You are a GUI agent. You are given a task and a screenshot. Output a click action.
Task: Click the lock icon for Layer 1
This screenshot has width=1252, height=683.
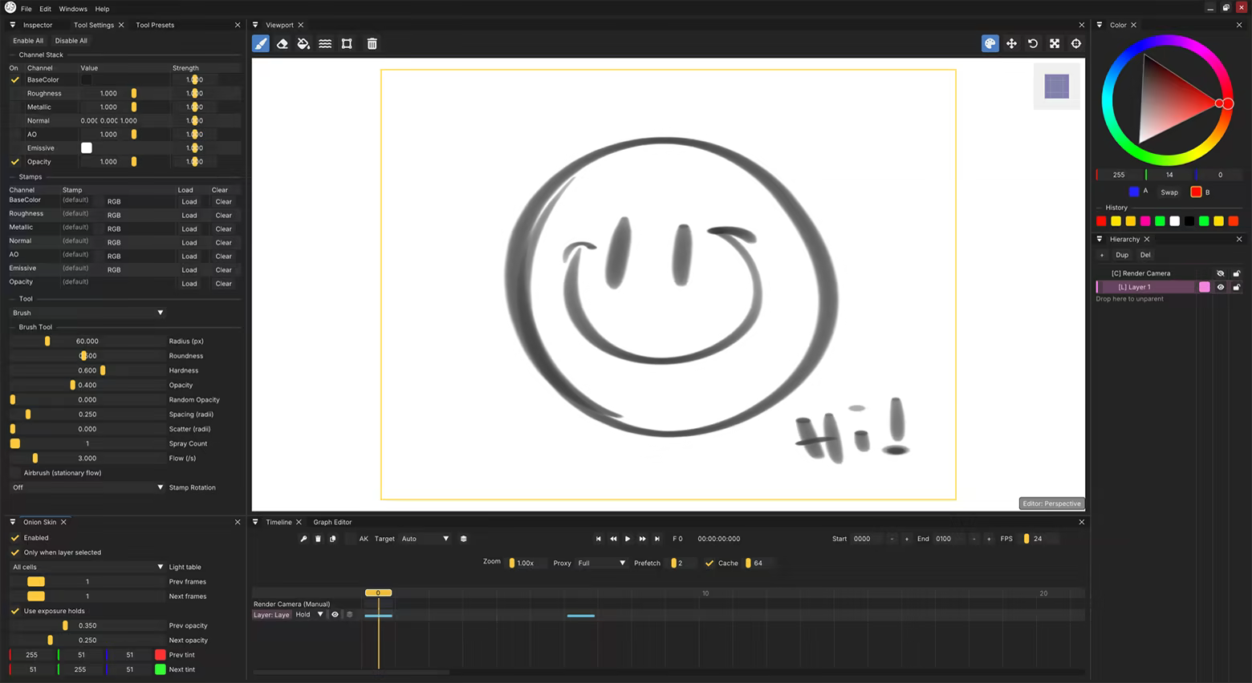pyautogui.click(x=1236, y=287)
